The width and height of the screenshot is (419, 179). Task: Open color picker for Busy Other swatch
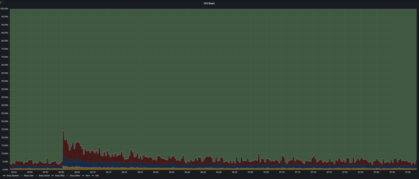68,176
